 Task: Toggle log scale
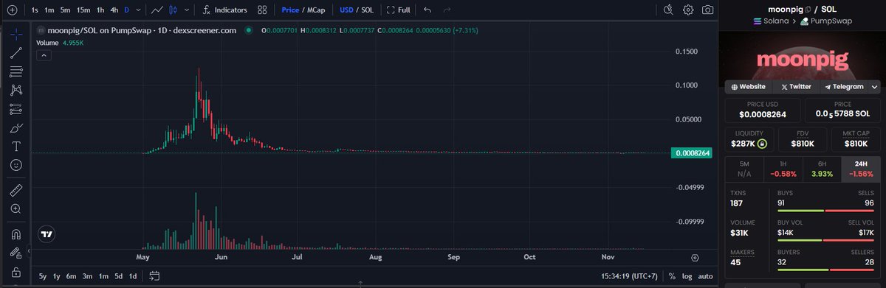[687, 277]
